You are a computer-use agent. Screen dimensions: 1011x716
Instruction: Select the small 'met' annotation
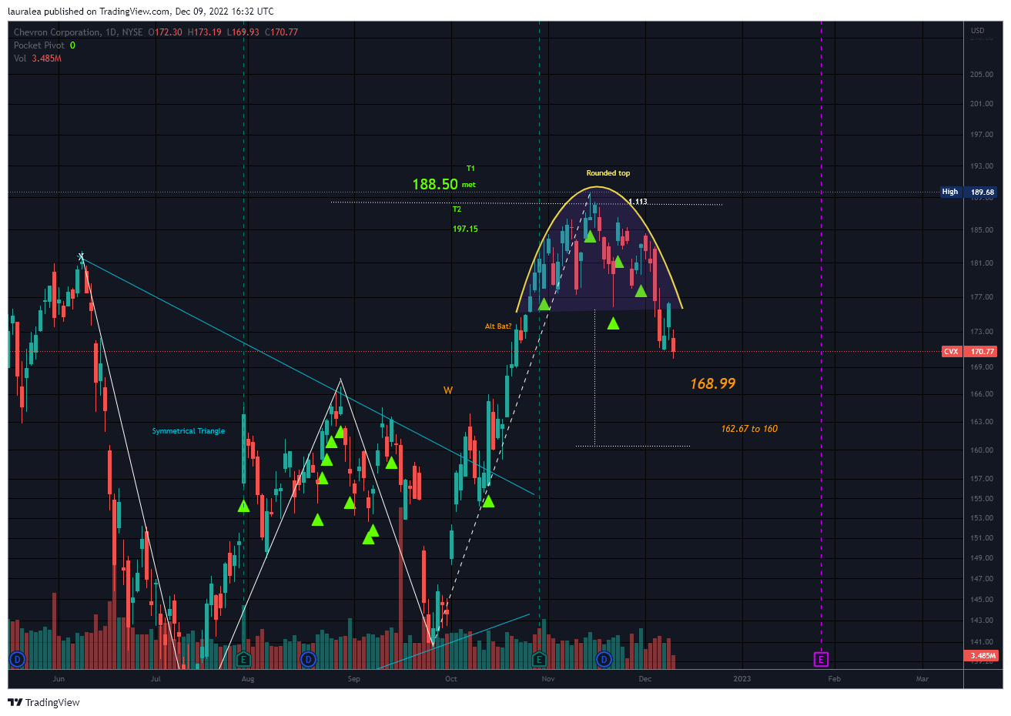[469, 185]
